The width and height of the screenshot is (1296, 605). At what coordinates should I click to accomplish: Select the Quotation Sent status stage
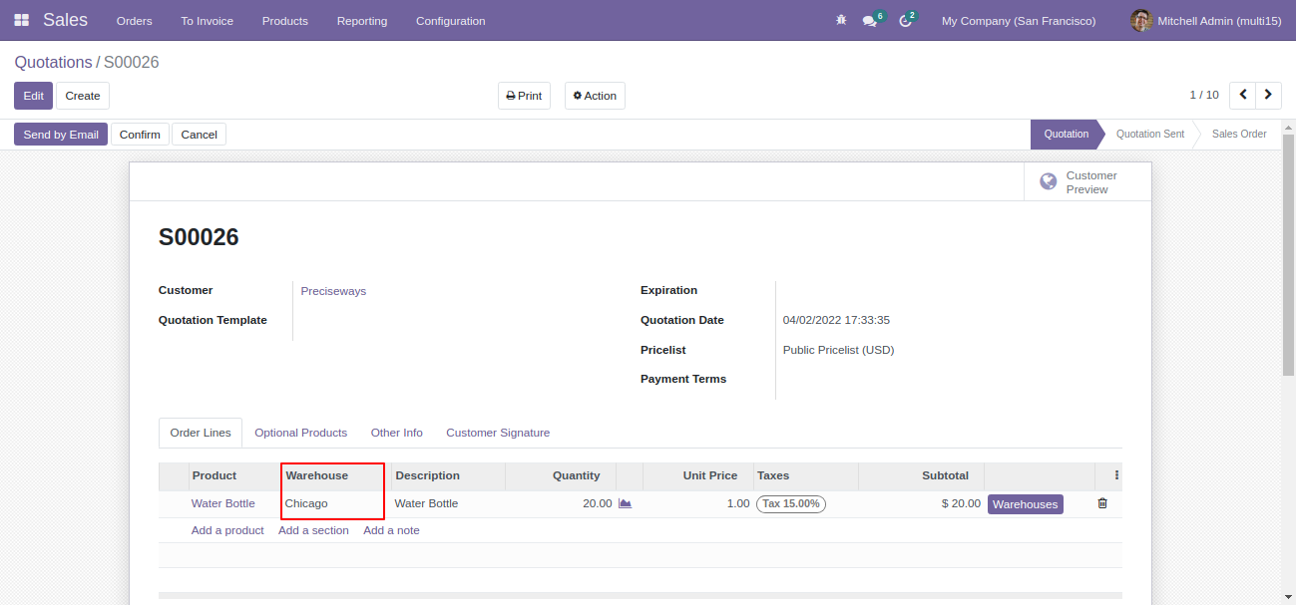tap(1150, 134)
